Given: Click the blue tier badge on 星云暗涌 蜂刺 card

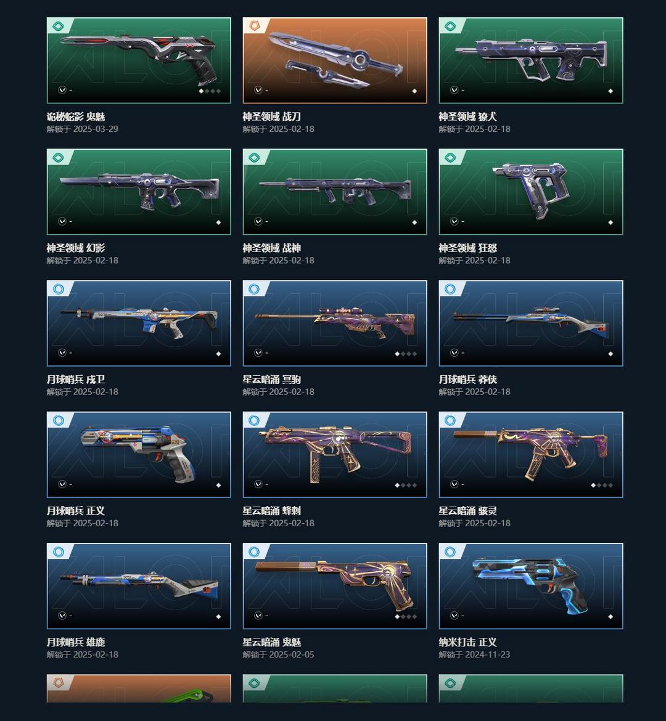Looking at the screenshot, I should tap(254, 420).
